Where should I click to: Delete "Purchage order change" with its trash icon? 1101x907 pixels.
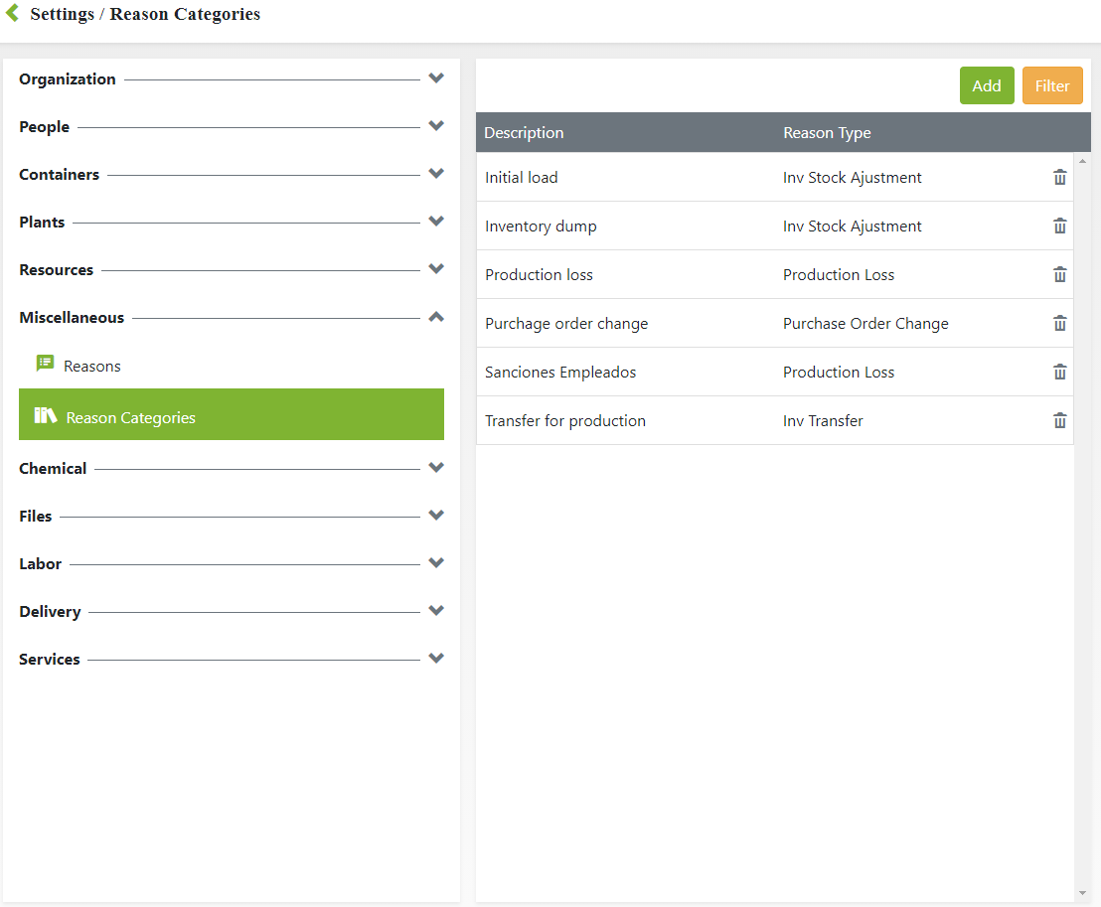pos(1059,323)
